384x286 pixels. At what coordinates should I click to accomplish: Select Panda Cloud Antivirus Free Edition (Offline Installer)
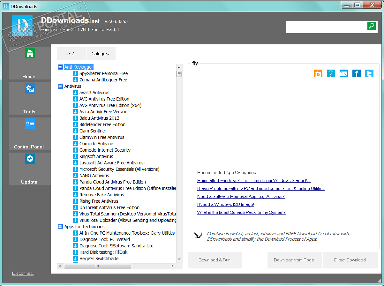[127, 188]
